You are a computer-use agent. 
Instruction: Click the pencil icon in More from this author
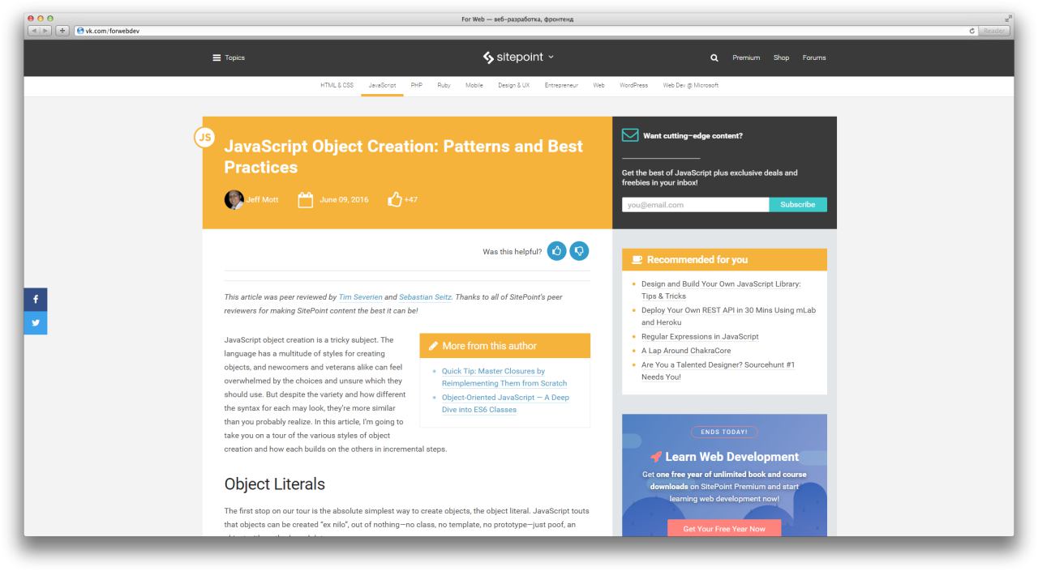tap(434, 346)
